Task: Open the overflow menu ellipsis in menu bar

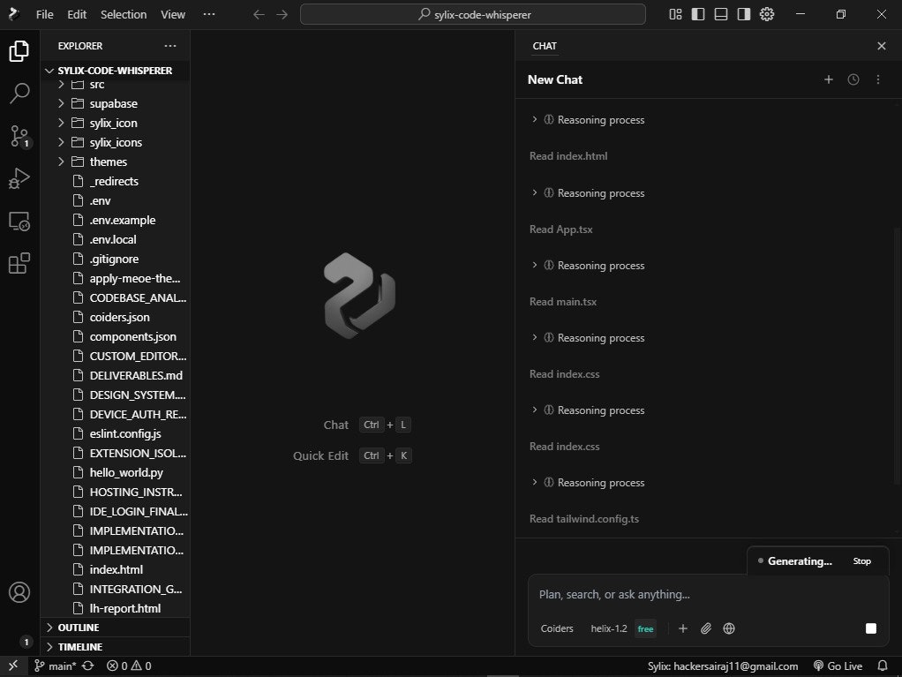Action: pyautogui.click(x=209, y=14)
